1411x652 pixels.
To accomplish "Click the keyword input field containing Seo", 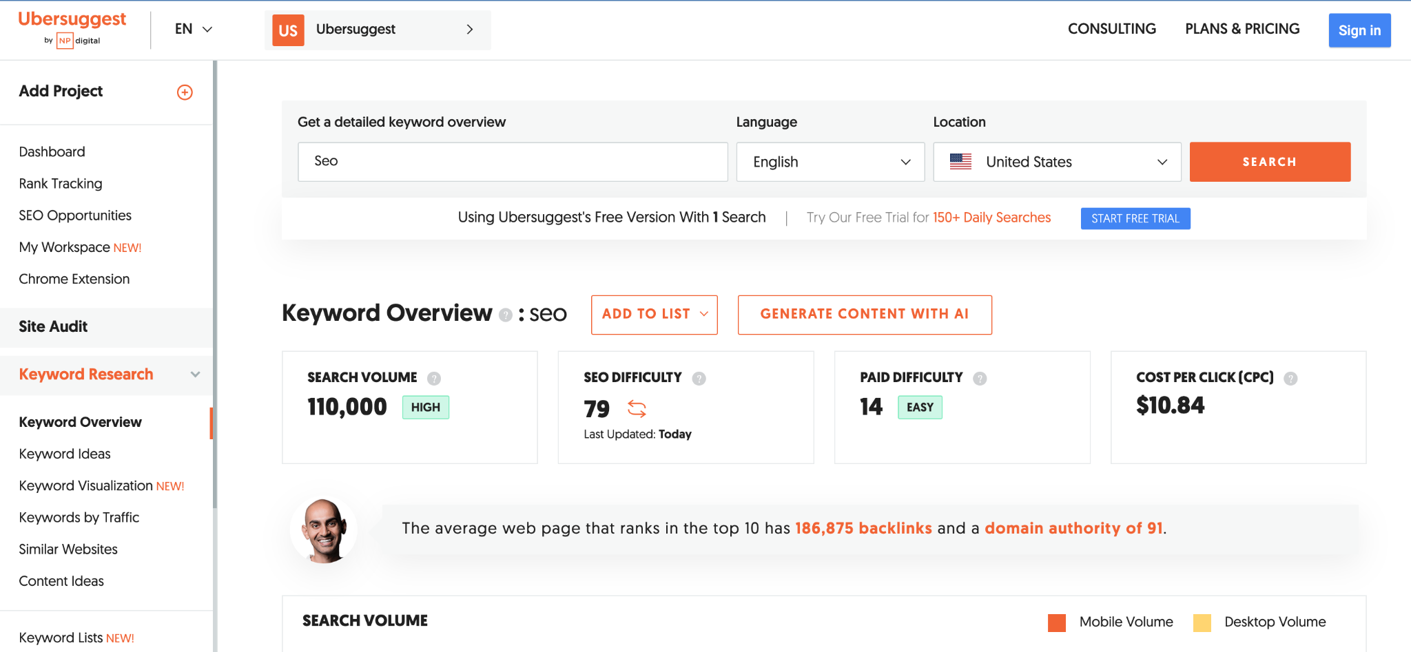I will pos(513,162).
